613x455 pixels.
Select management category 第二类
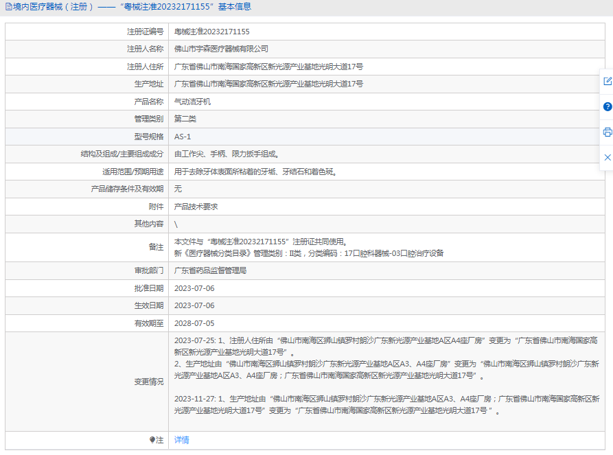point(185,119)
